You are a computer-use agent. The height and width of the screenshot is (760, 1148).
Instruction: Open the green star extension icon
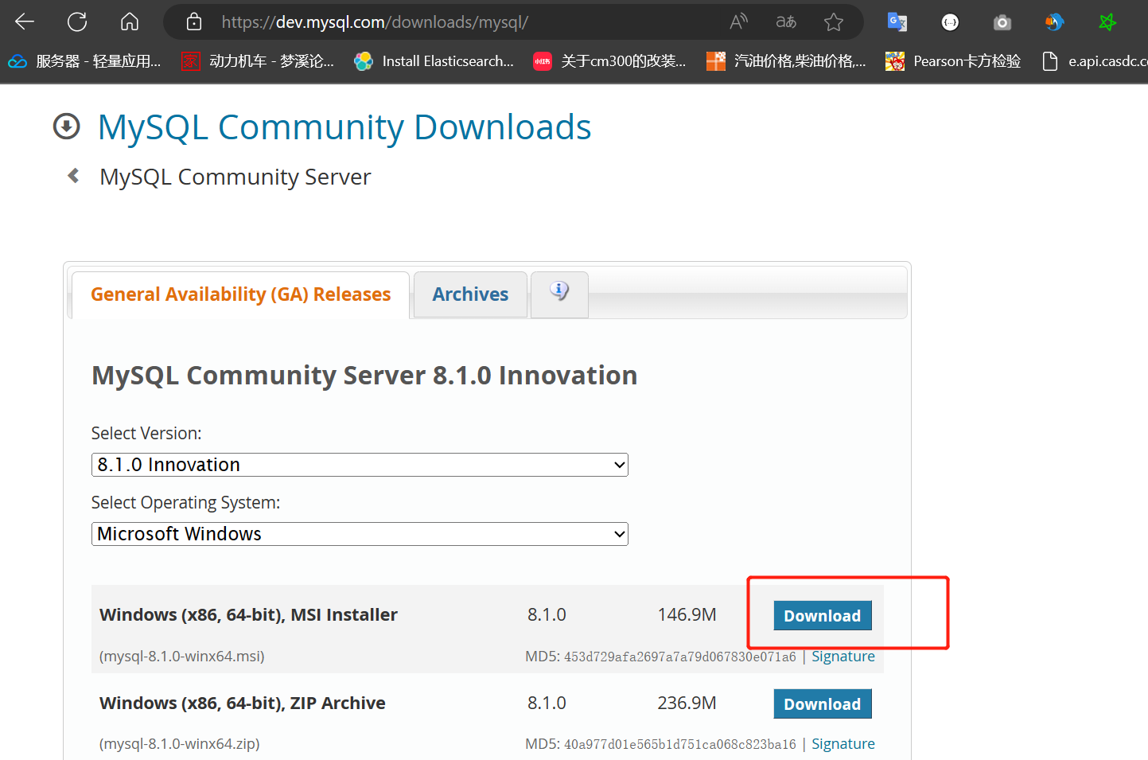point(1107,22)
